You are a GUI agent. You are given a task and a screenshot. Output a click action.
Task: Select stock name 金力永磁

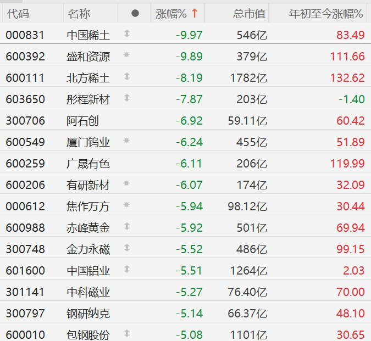[88, 249]
